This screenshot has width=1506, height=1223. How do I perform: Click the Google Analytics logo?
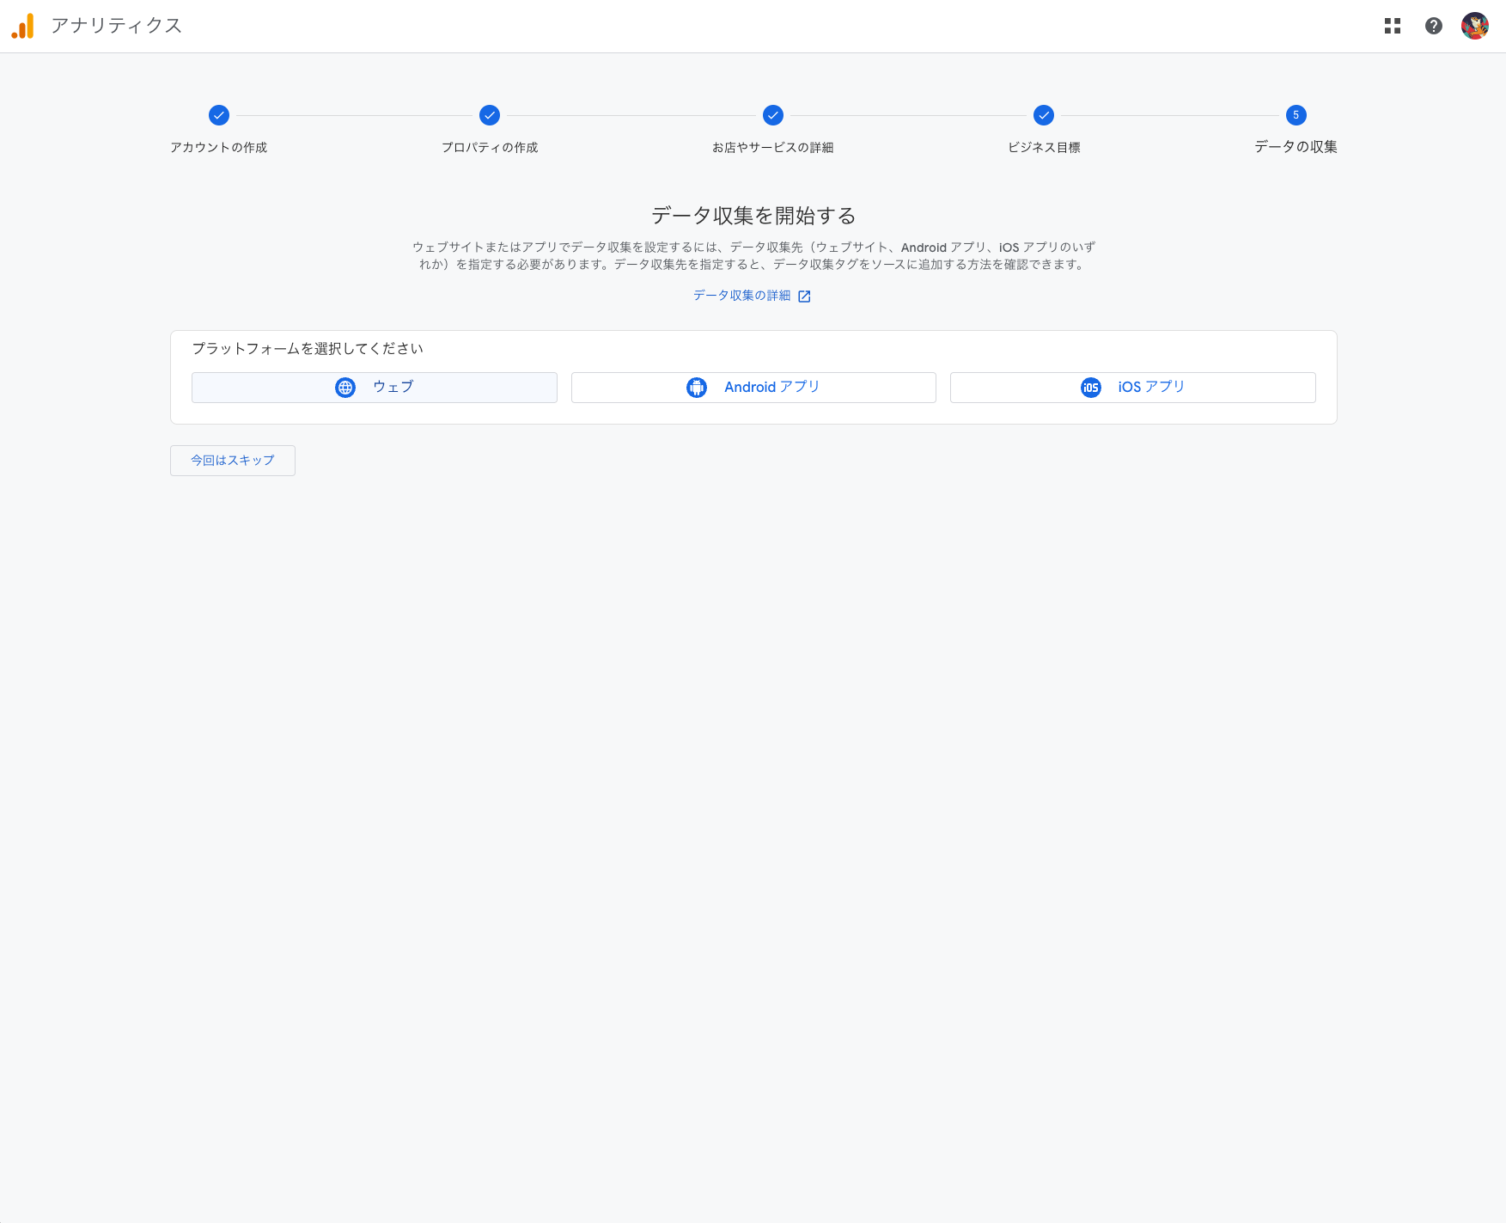(x=22, y=25)
